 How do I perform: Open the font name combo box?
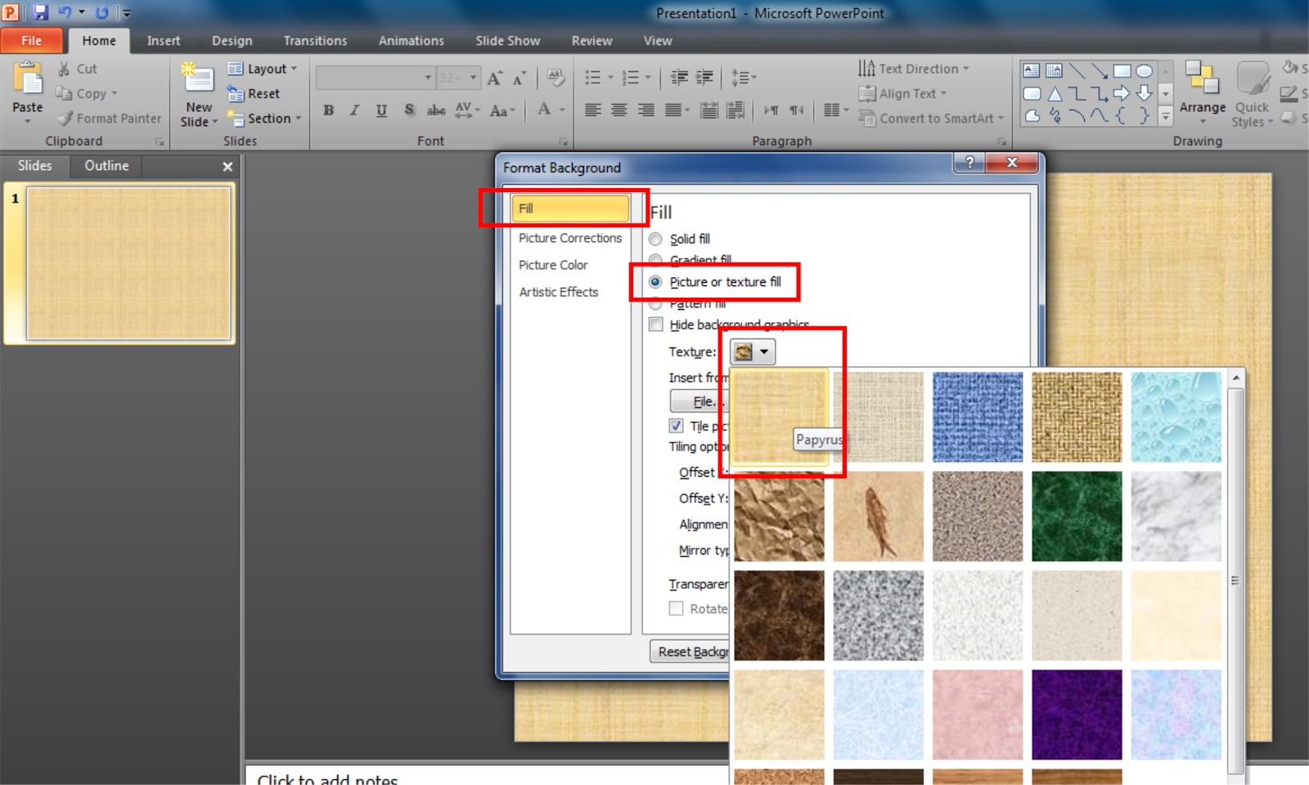click(x=376, y=78)
